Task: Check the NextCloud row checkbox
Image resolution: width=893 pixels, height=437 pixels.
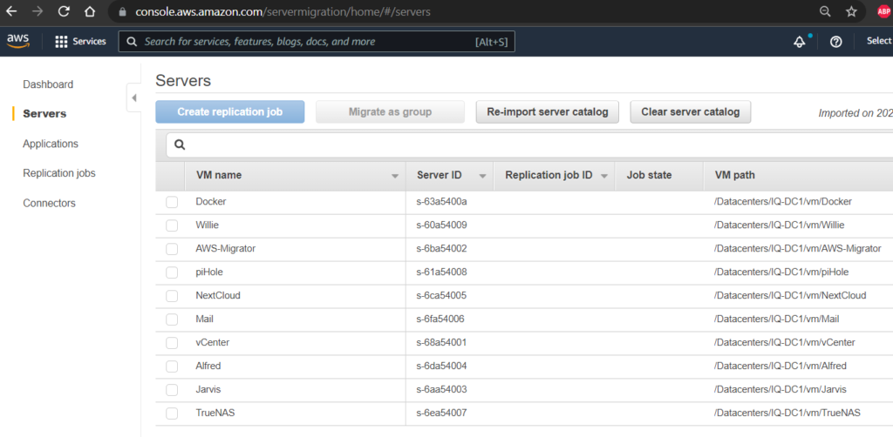Action: point(172,296)
